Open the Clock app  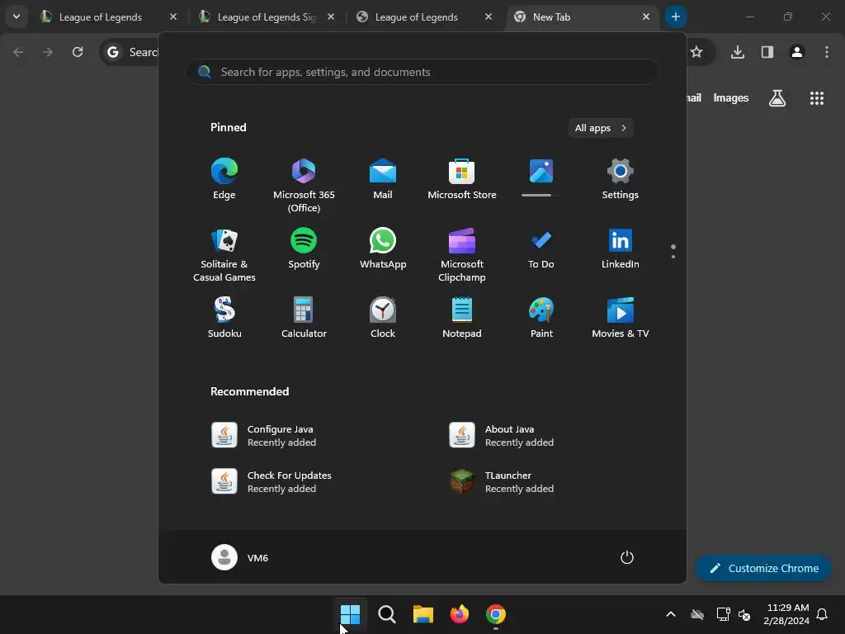[383, 318]
